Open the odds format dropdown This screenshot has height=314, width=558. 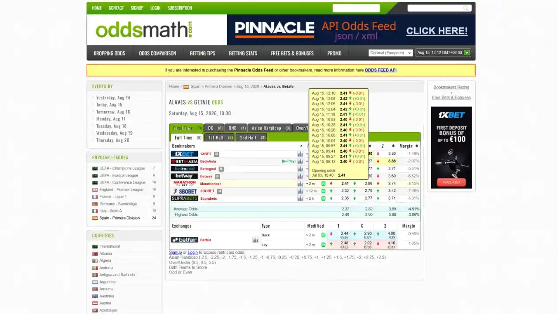click(x=391, y=53)
